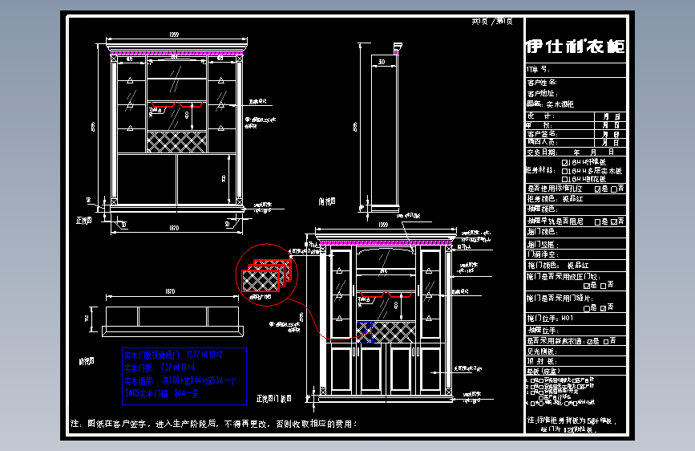Select the blue 实木酒架 dimensions line

click(180, 381)
